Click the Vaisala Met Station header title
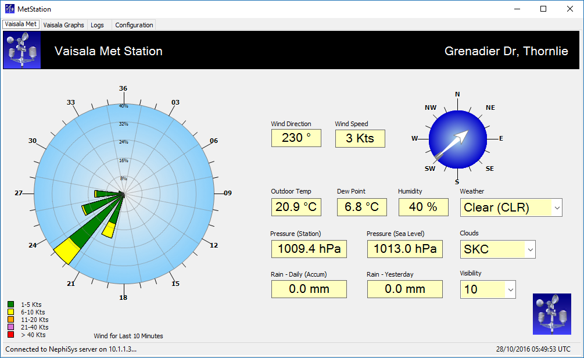This screenshot has height=358, width=584. pos(109,51)
